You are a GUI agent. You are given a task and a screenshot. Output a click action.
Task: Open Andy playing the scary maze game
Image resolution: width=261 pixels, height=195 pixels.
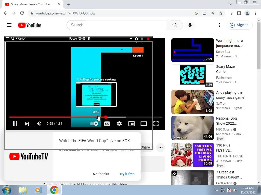point(230,95)
